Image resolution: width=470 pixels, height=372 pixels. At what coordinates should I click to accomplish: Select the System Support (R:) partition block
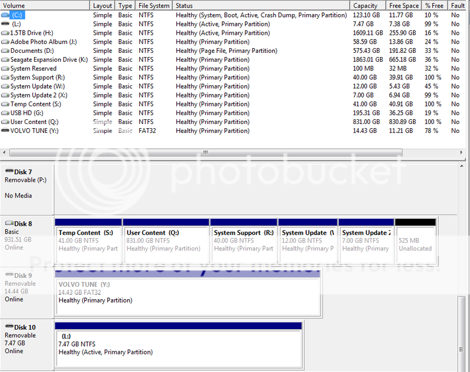[x=243, y=241]
